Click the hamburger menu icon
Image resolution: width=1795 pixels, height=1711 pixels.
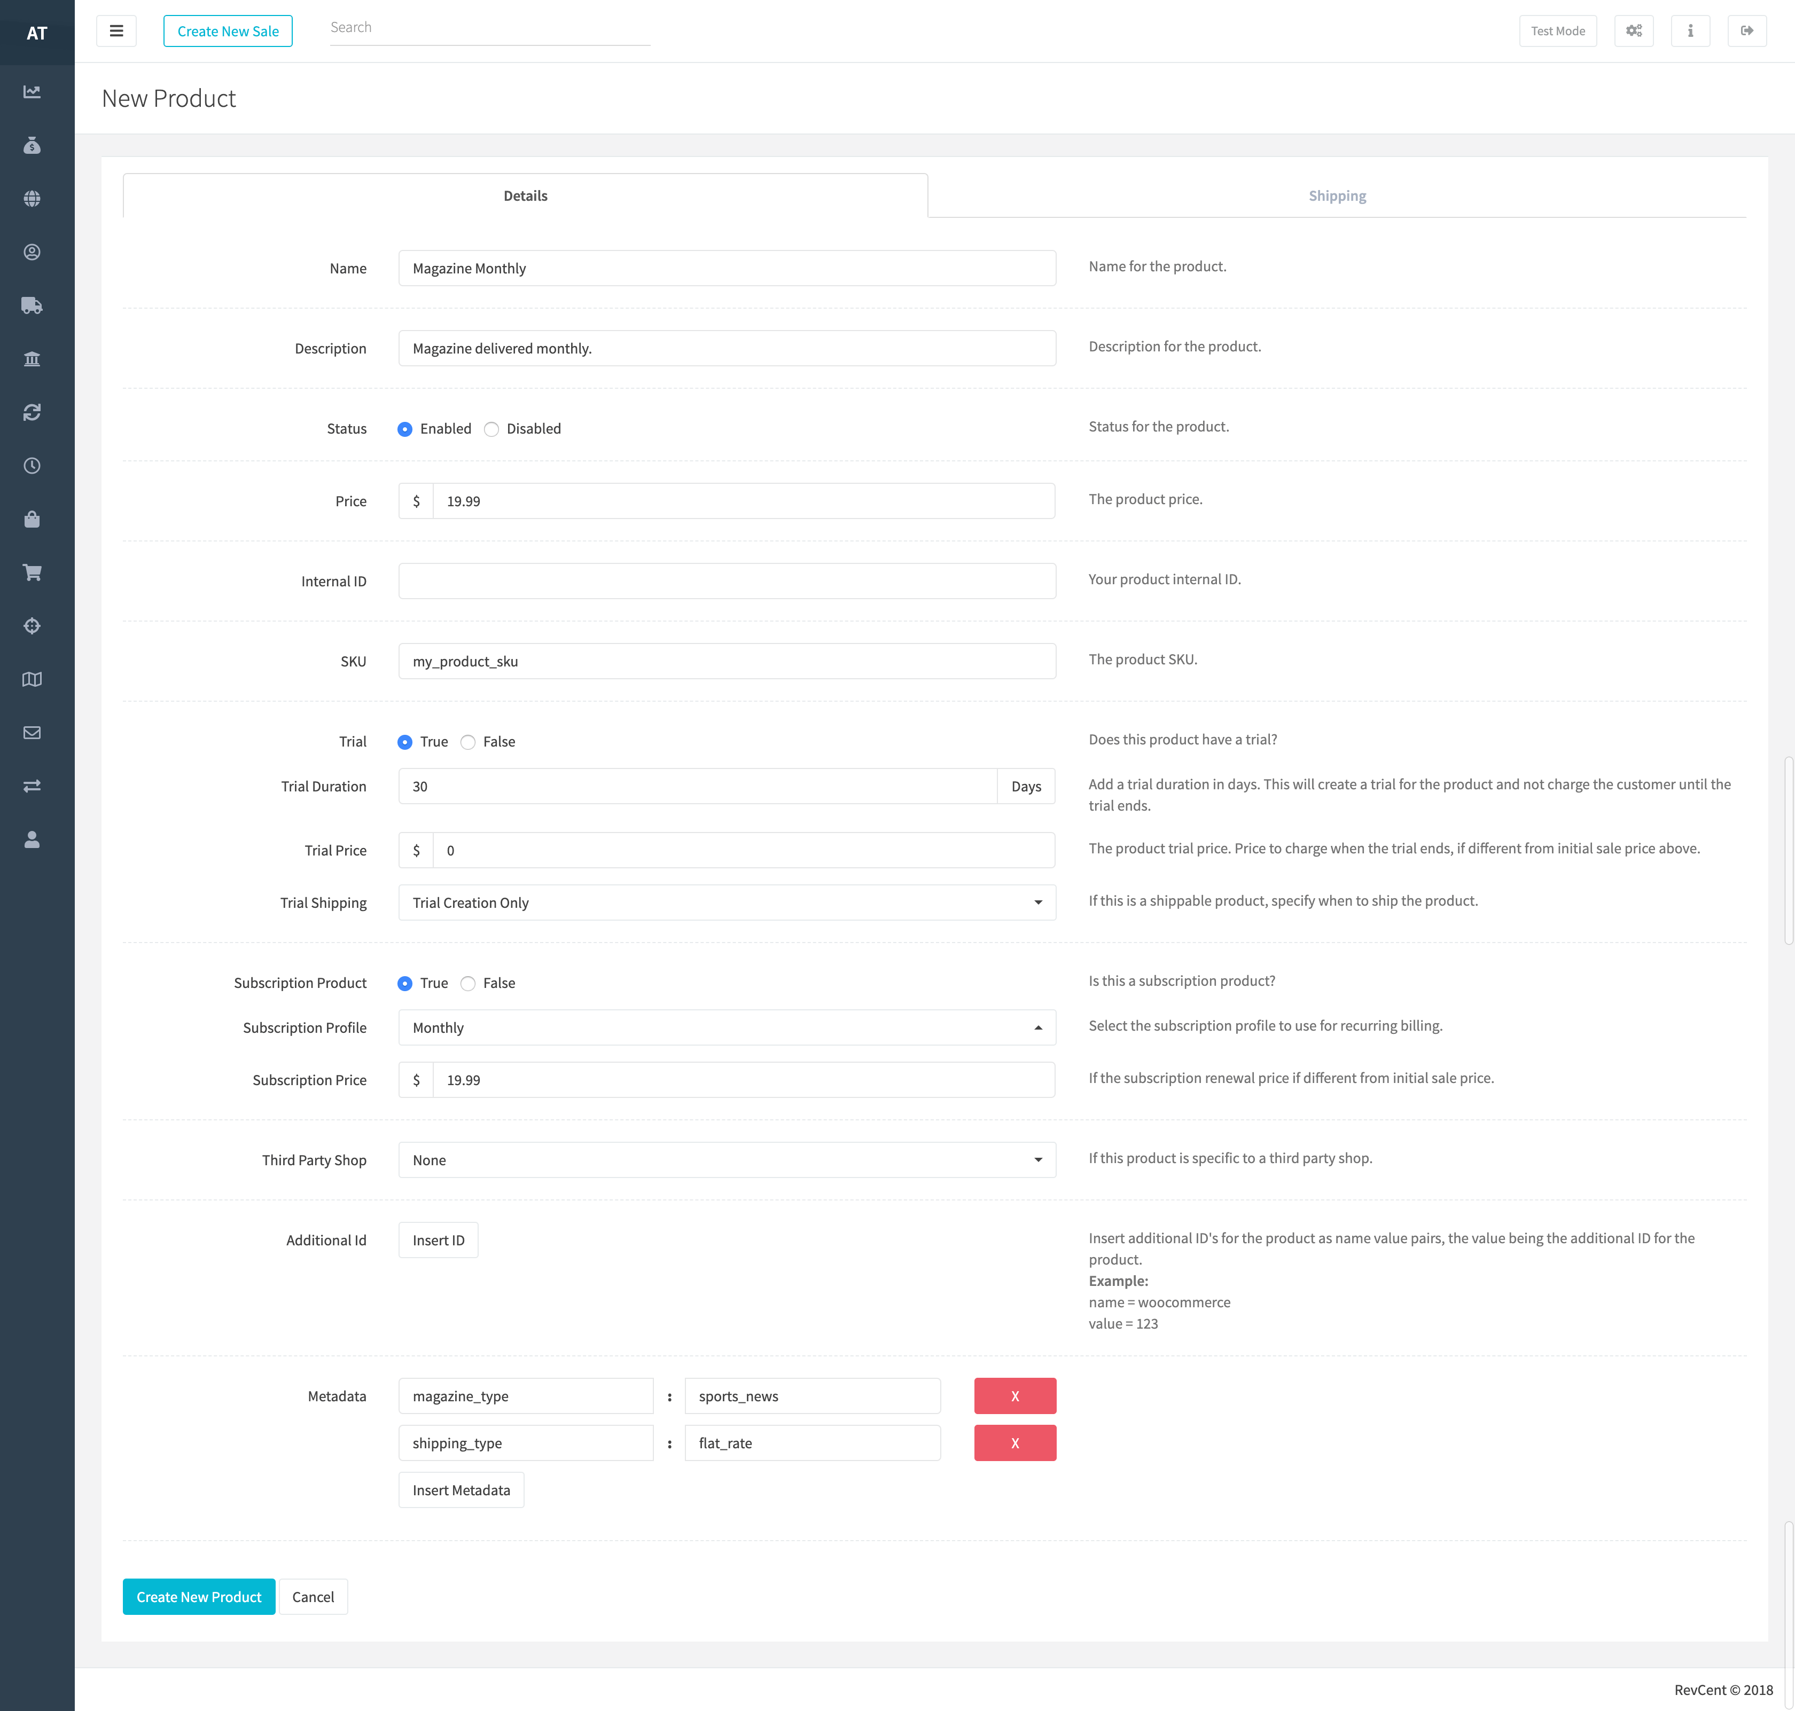tap(116, 31)
